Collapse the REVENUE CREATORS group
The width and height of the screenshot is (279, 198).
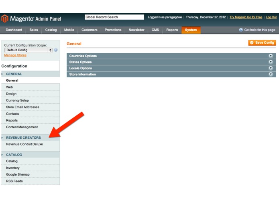[x=31, y=137]
